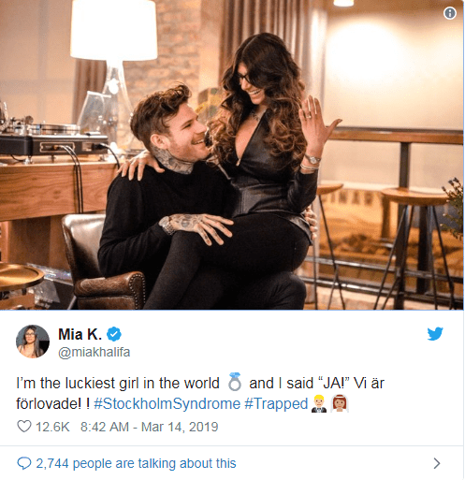Click the bride emoji in tweet
Screen dimensions: 465x480
click(340, 403)
